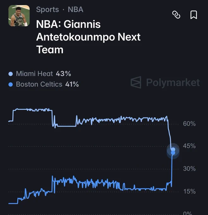Bookmark this Giannis market
The width and height of the screenshot is (208, 215).
click(193, 15)
